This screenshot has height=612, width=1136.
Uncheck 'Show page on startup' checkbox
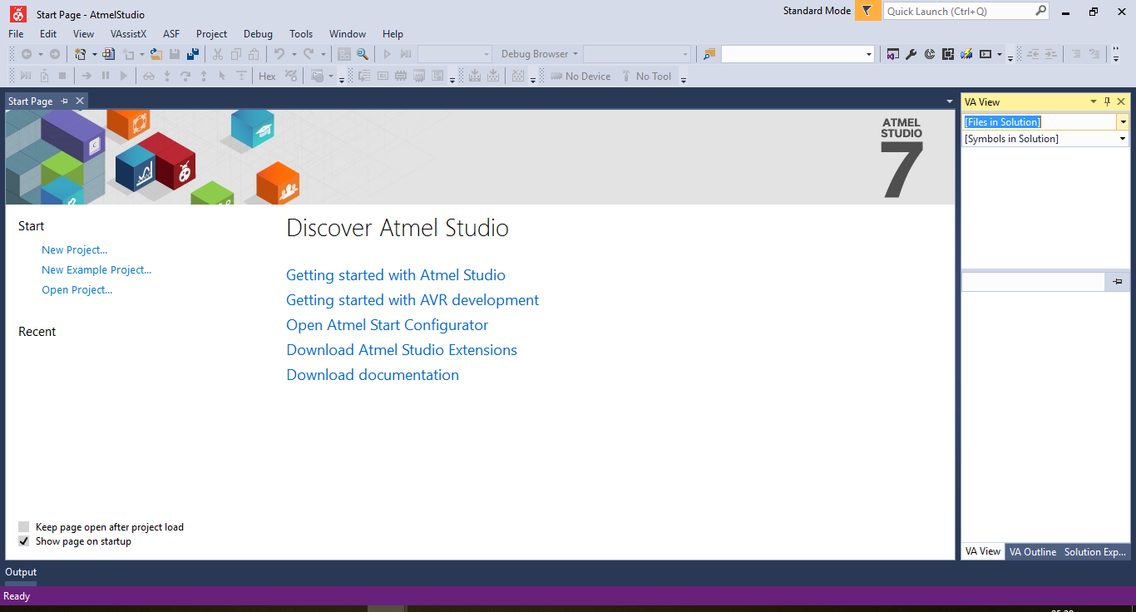(23, 541)
